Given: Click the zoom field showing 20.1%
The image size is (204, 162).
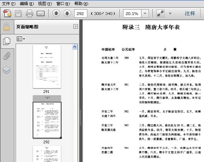Looking at the screenshot, I should [x=132, y=13].
